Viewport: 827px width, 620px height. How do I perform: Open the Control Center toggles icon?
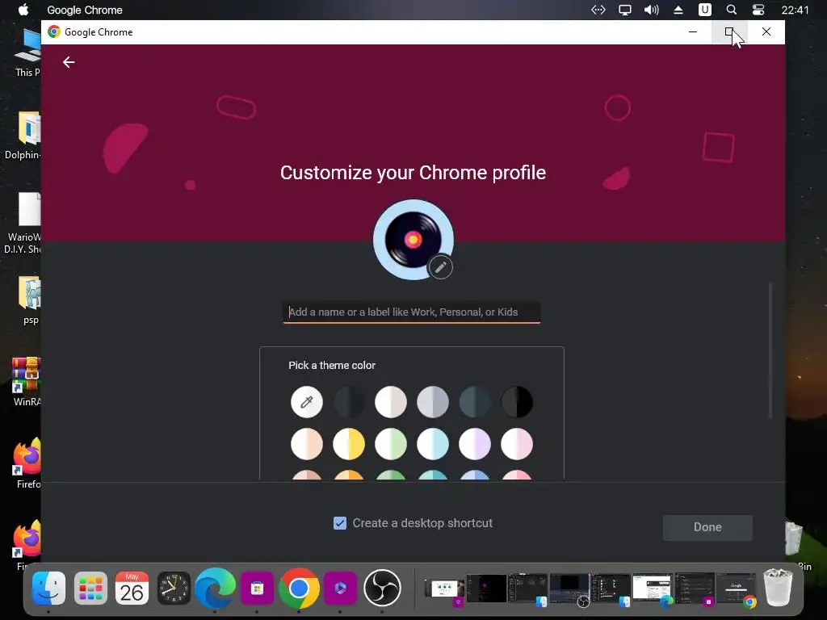758,10
